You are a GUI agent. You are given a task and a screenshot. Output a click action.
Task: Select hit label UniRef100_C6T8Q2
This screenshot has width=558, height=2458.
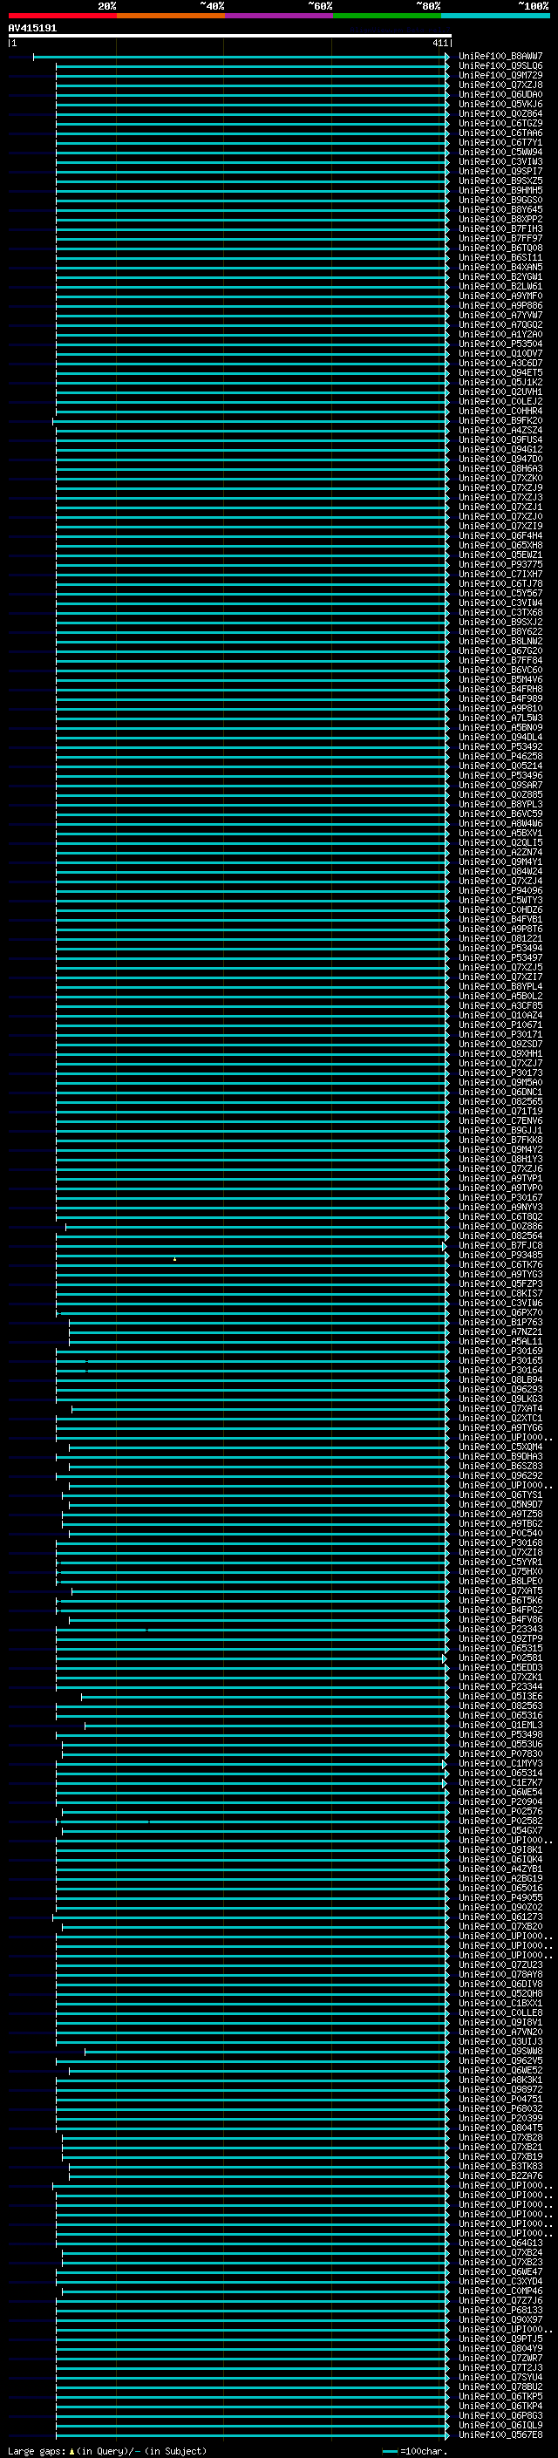(500, 1216)
